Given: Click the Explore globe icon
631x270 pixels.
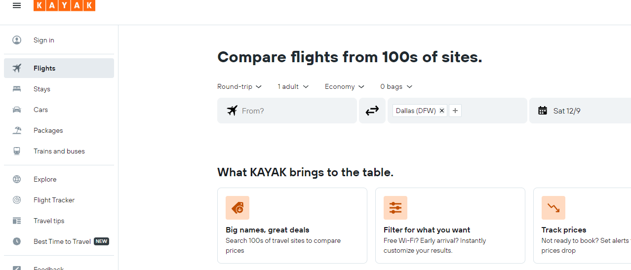Looking at the screenshot, I should 17,179.
